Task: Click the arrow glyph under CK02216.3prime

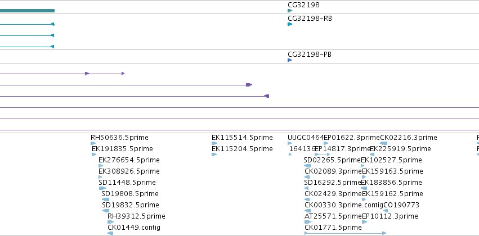Action: (x=384, y=143)
